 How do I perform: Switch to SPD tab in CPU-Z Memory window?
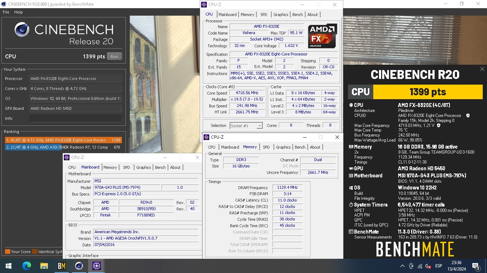pyautogui.click(x=266, y=147)
